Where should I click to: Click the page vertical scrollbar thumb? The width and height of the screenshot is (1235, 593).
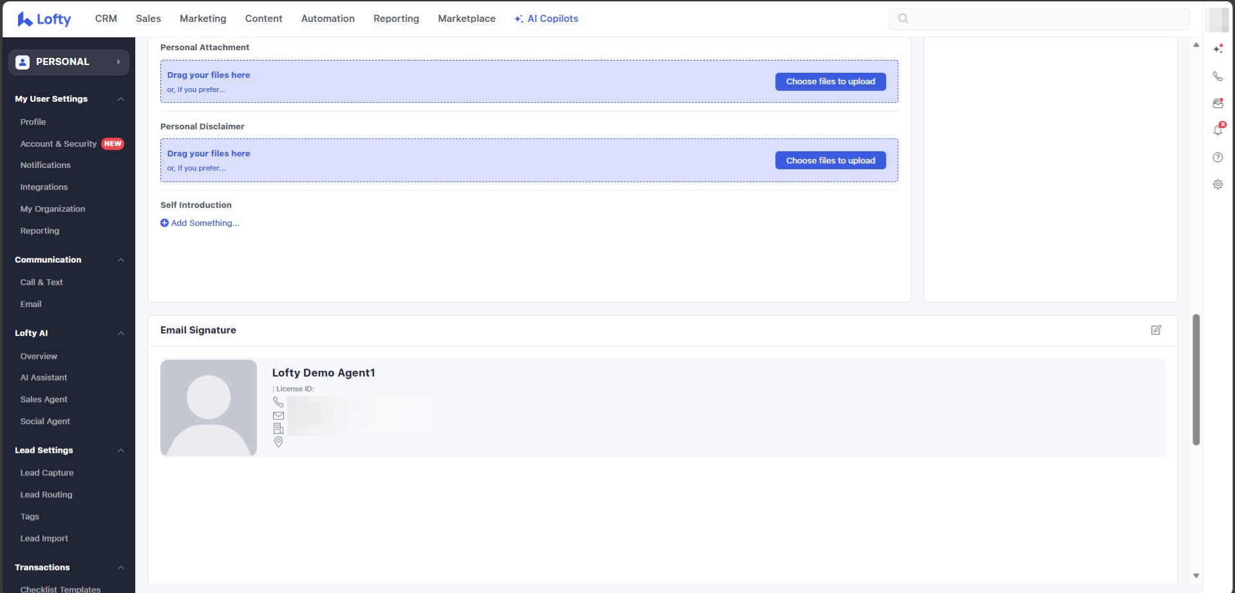click(1196, 379)
